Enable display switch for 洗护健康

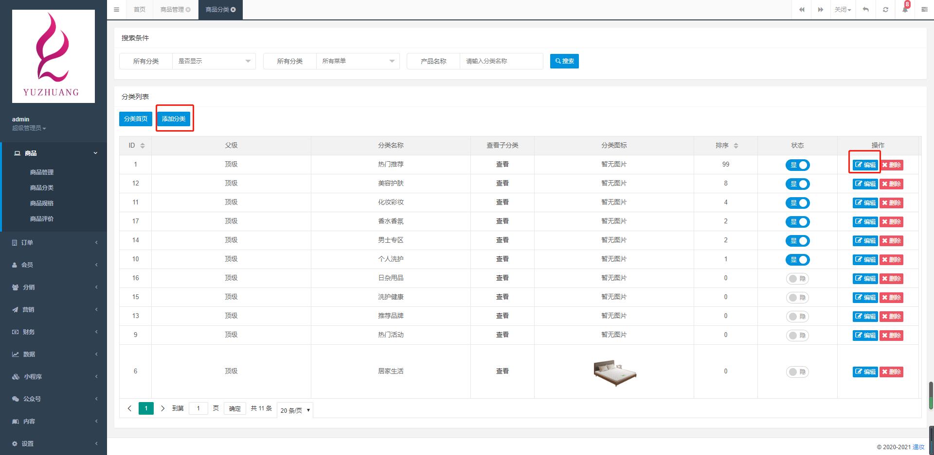(x=797, y=298)
